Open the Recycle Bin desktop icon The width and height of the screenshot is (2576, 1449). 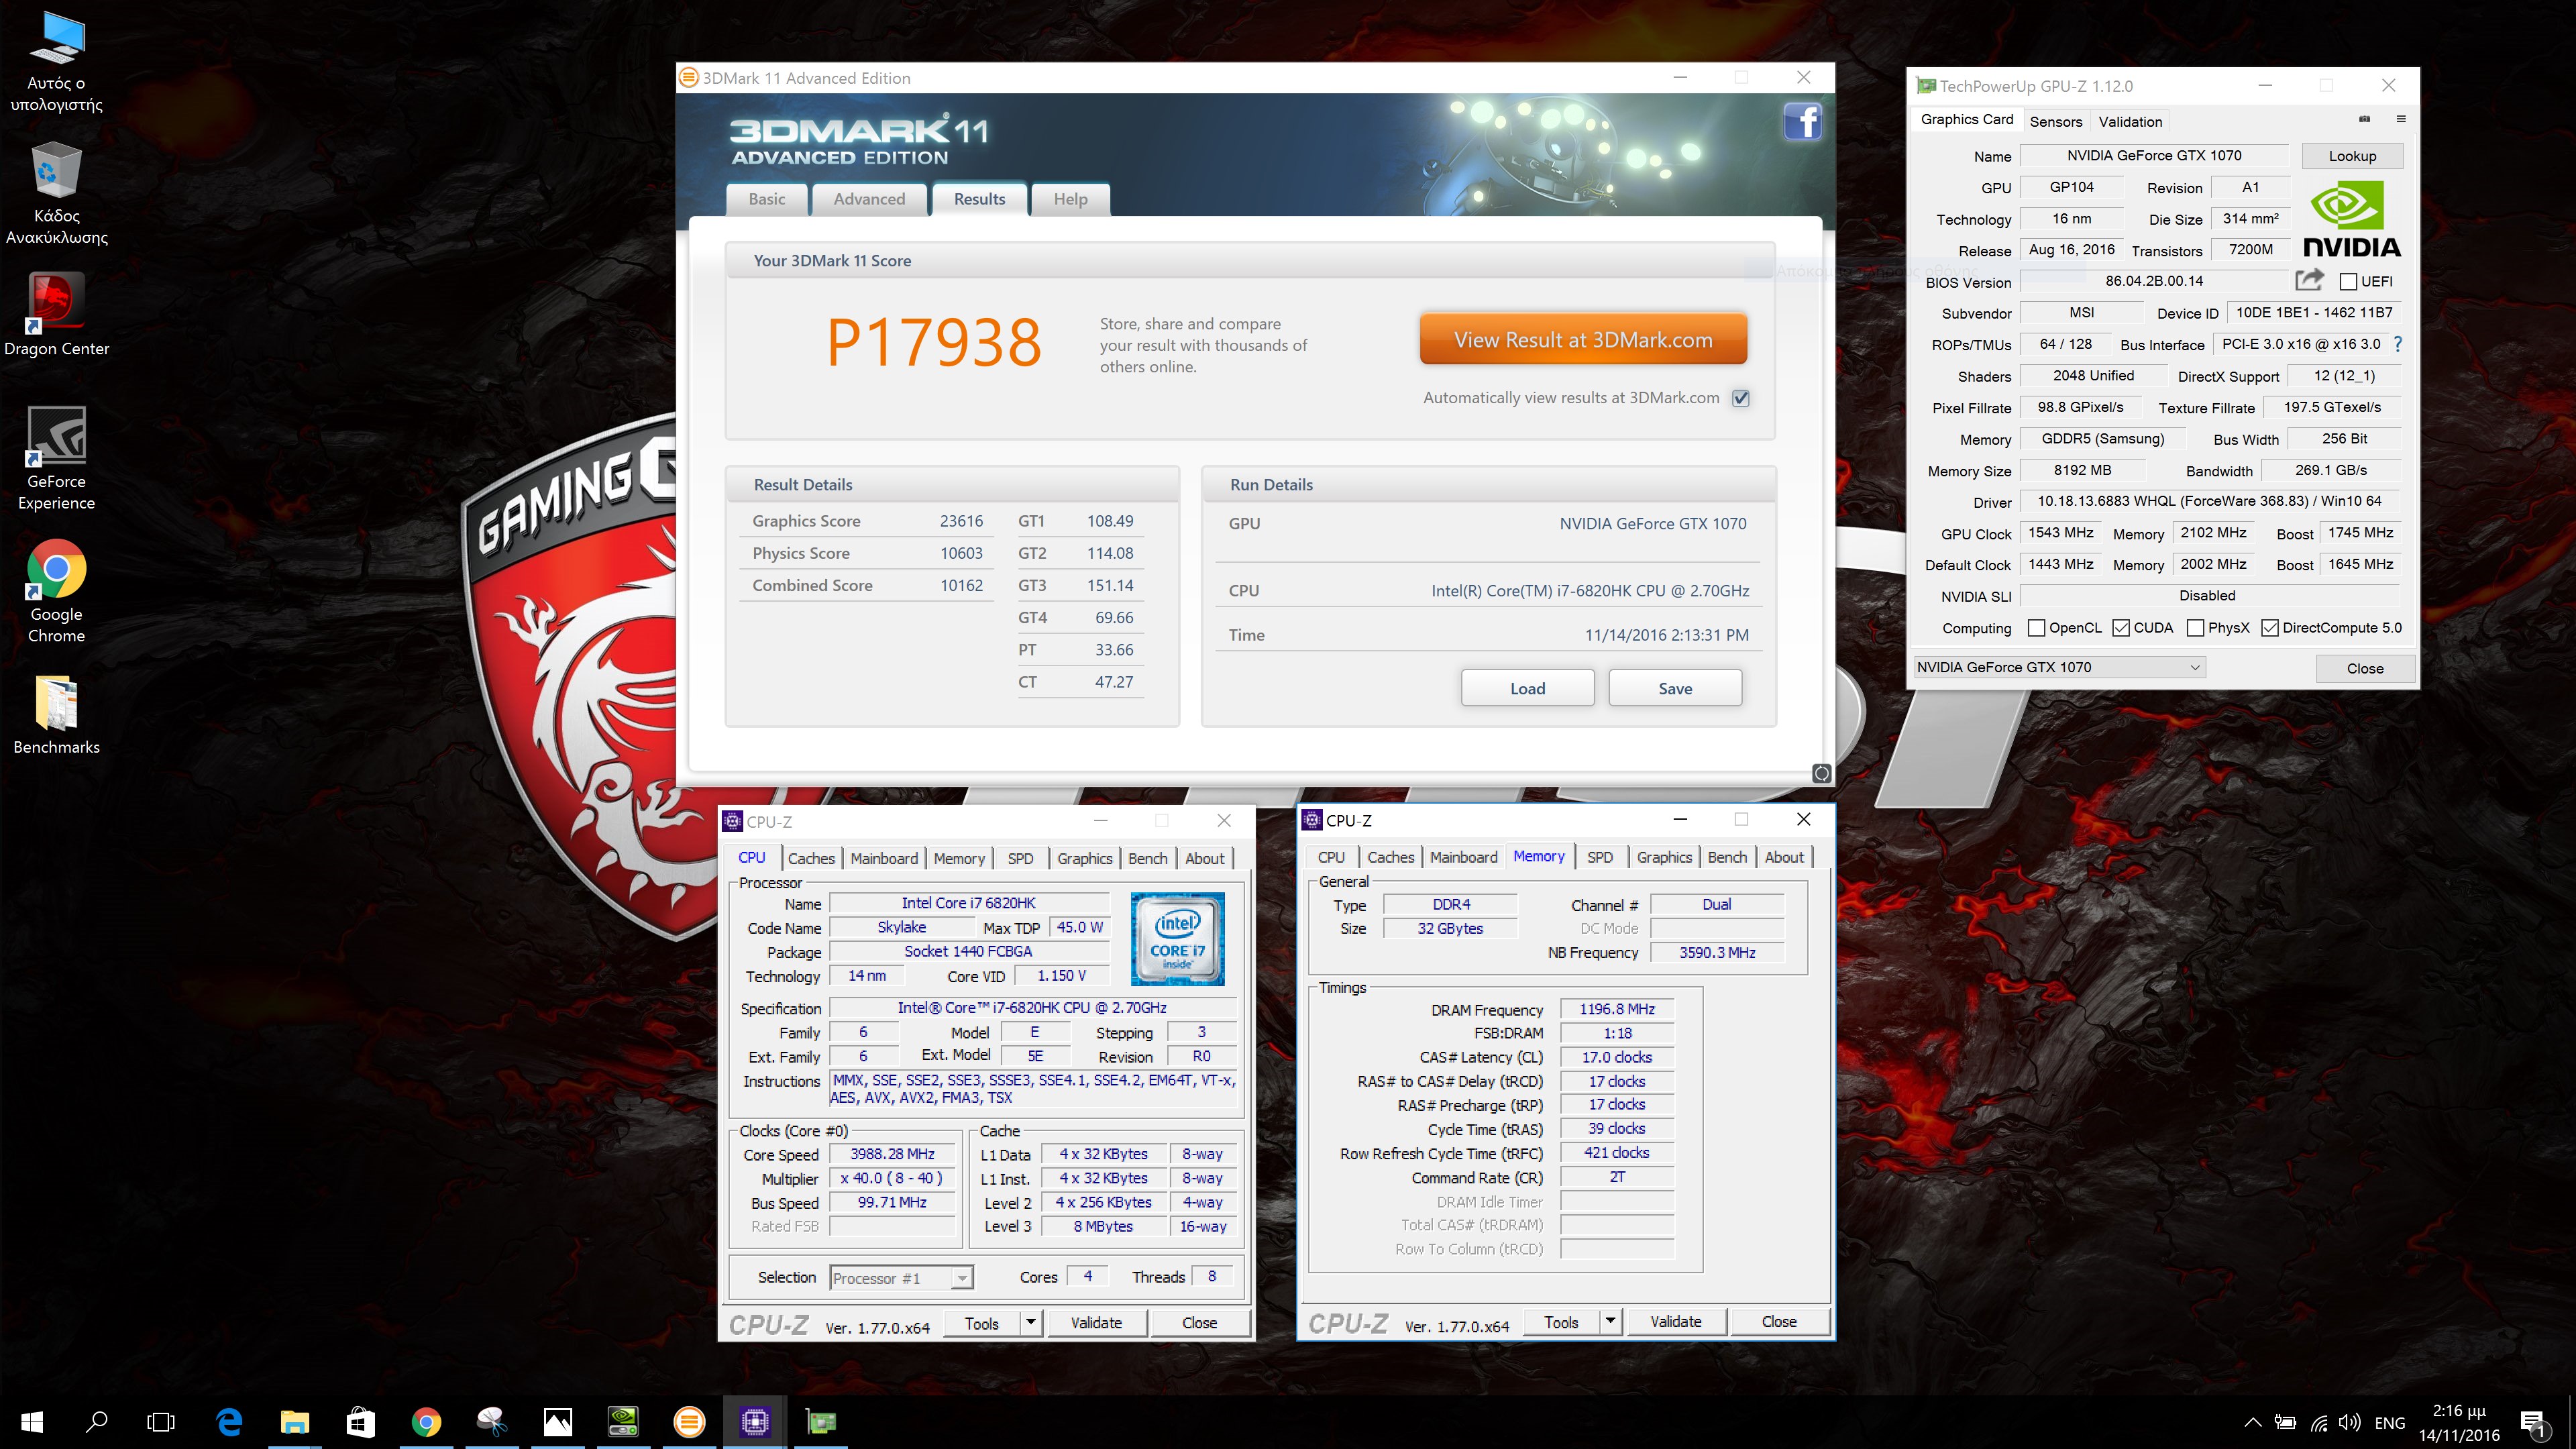click(56, 193)
